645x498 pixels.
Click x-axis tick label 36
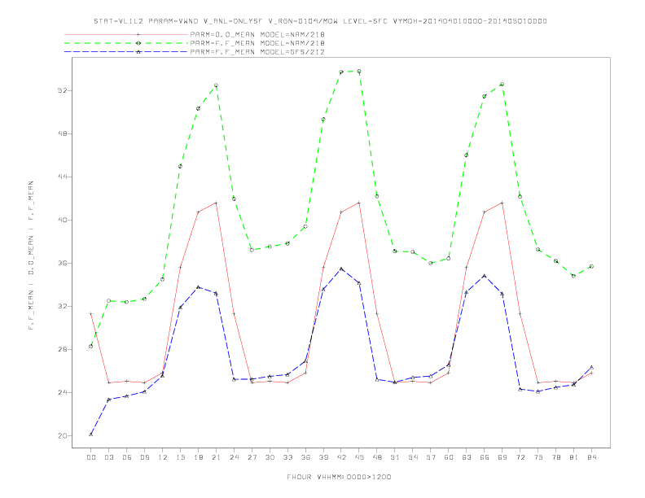tap(305, 457)
